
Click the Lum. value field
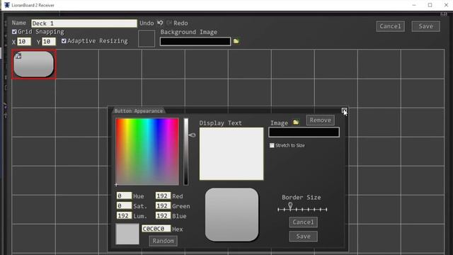click(x=124, y=215)
